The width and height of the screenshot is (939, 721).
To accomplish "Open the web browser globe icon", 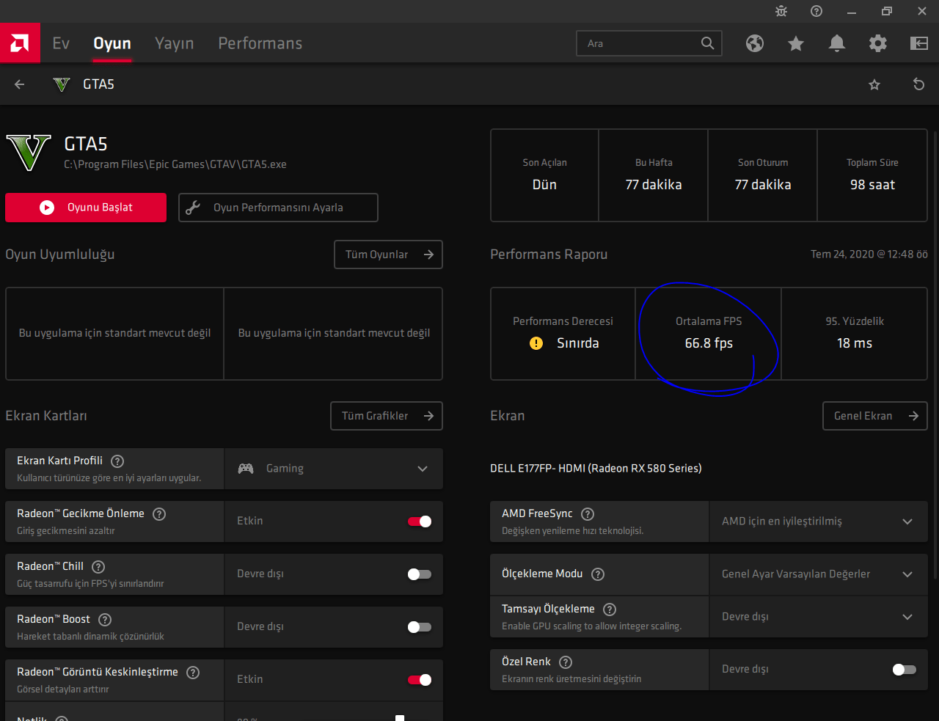I will pos(755,43).
